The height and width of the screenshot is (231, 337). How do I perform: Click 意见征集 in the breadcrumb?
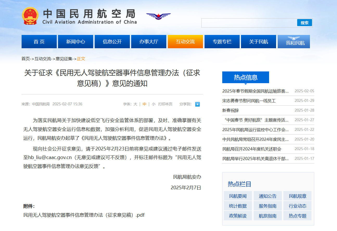coord(64,59)
